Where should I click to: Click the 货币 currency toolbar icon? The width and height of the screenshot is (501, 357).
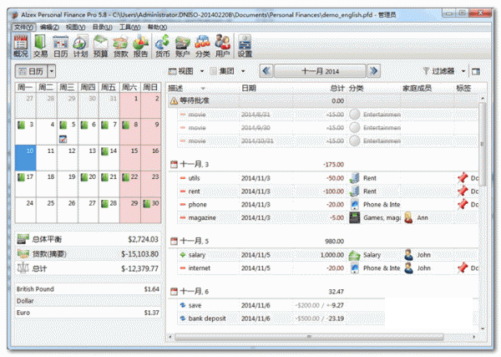pyautogui.click(x=162, y=45)
